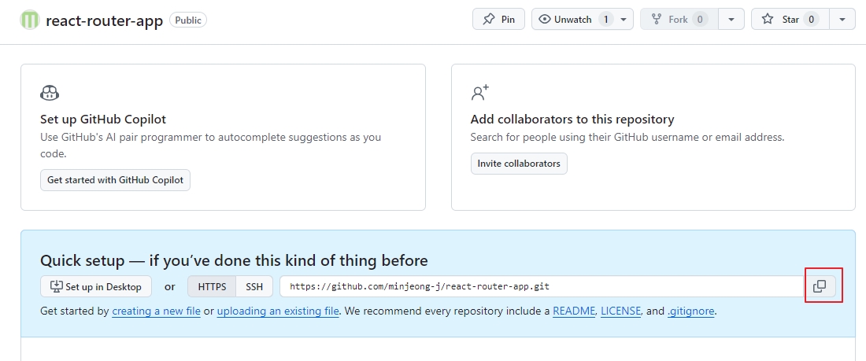Viewport: 866px width, 361px height.
Task: Expand the Unwatch notifications dropdown arrow
Action: (x=623, y=20)
